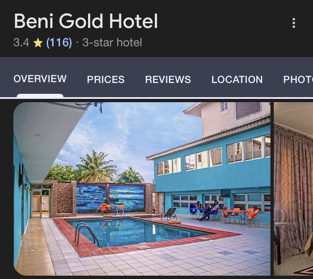Click the 3-star hotel label
The width and height of the screenshot is (313, 279).
(112, 43)
